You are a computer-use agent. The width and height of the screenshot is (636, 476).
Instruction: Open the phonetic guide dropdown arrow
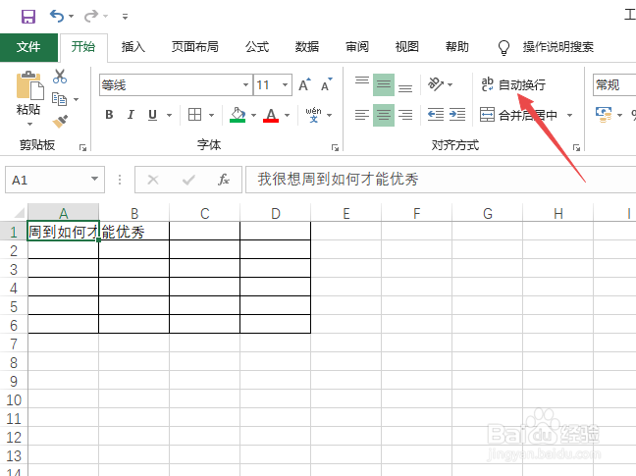[329, 115]
